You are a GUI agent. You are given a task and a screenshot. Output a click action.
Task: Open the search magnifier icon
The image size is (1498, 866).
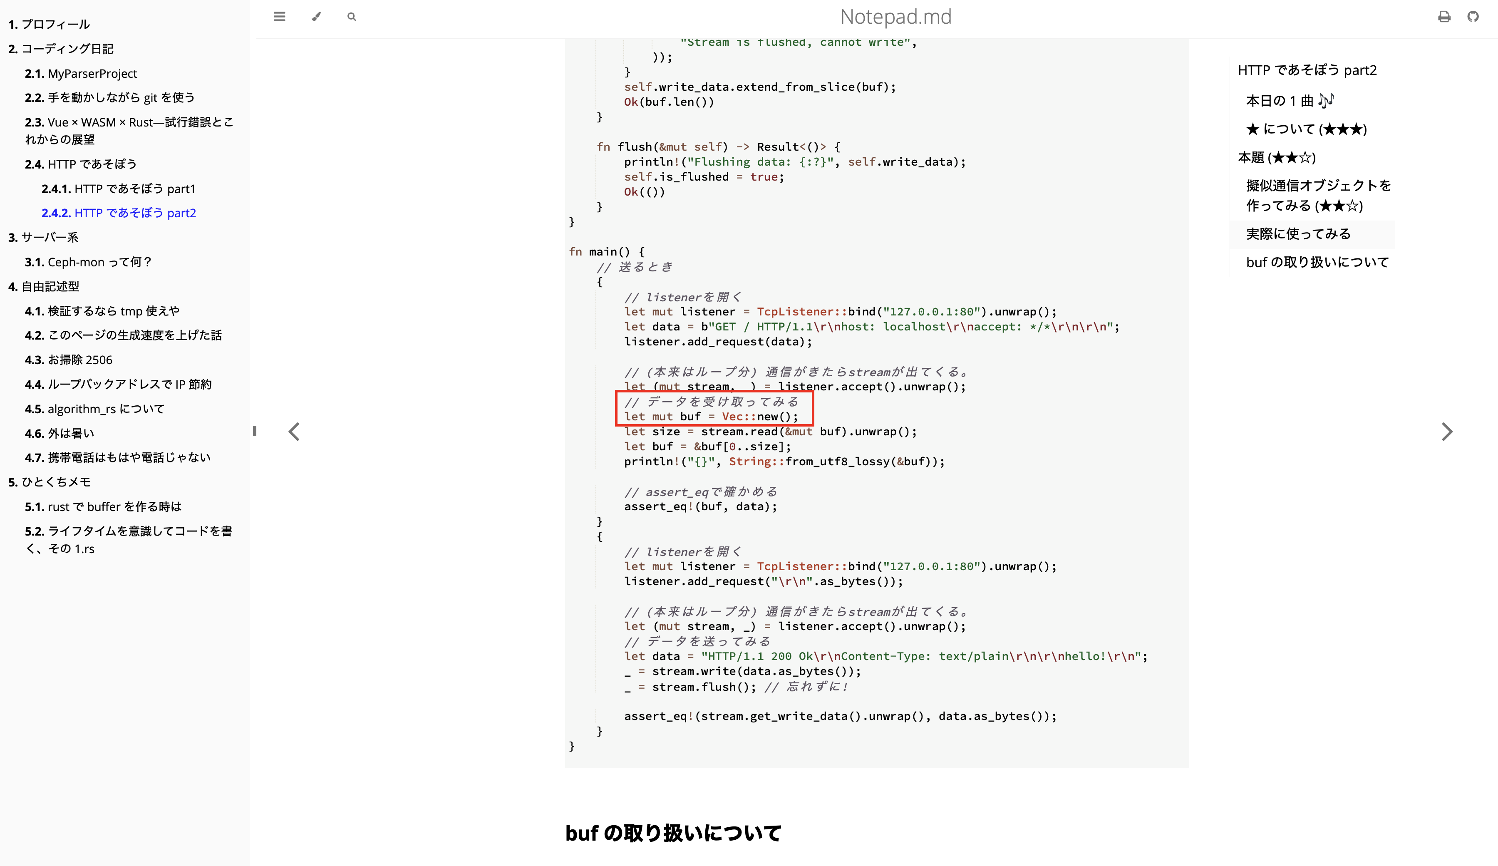pyautogui.click(x=351, y=17)
